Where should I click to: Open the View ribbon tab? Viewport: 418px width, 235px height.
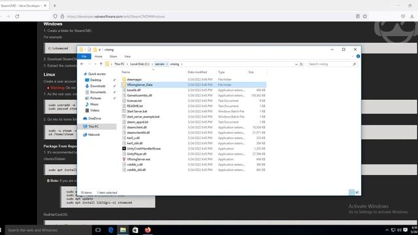(127, 57)
